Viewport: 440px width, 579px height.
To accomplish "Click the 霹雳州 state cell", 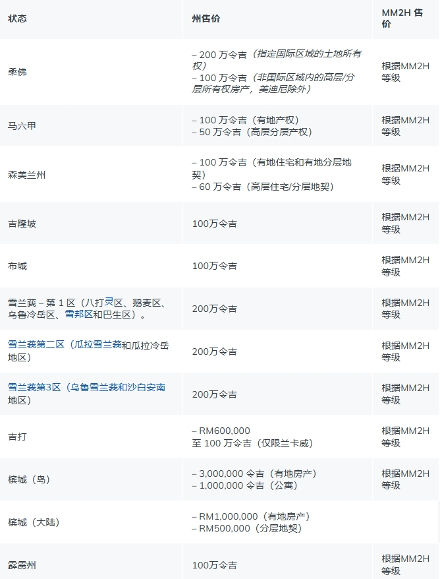I will [22, 565].
